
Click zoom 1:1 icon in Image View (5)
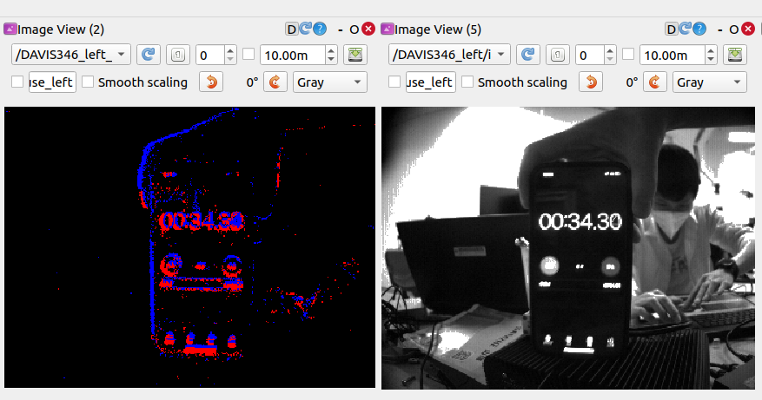(x=558, y=55)
